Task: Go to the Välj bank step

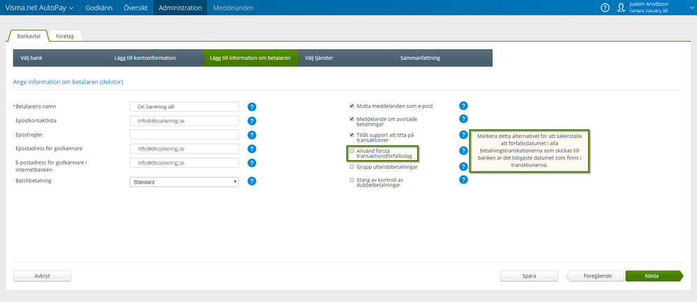Action: 60,58
